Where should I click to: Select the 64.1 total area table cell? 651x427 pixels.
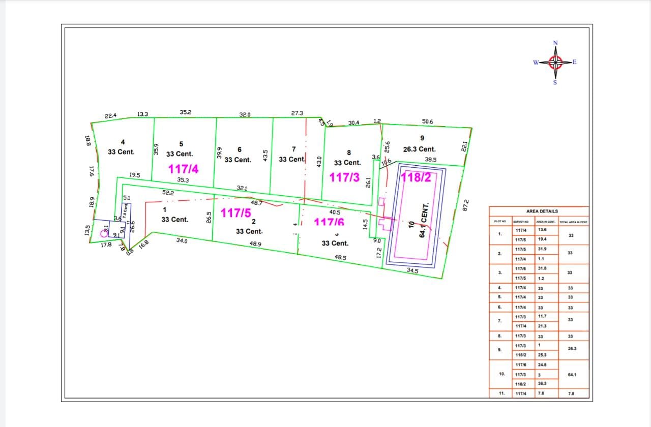point(572,375)
